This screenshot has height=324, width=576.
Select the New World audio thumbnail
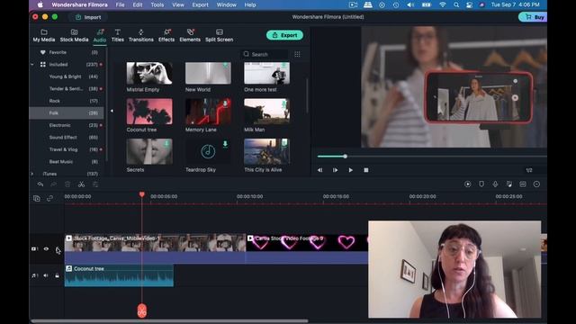208,73
